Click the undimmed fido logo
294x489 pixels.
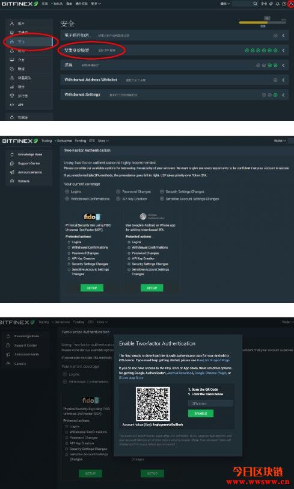pyautogui.click(x=92, y=217)
